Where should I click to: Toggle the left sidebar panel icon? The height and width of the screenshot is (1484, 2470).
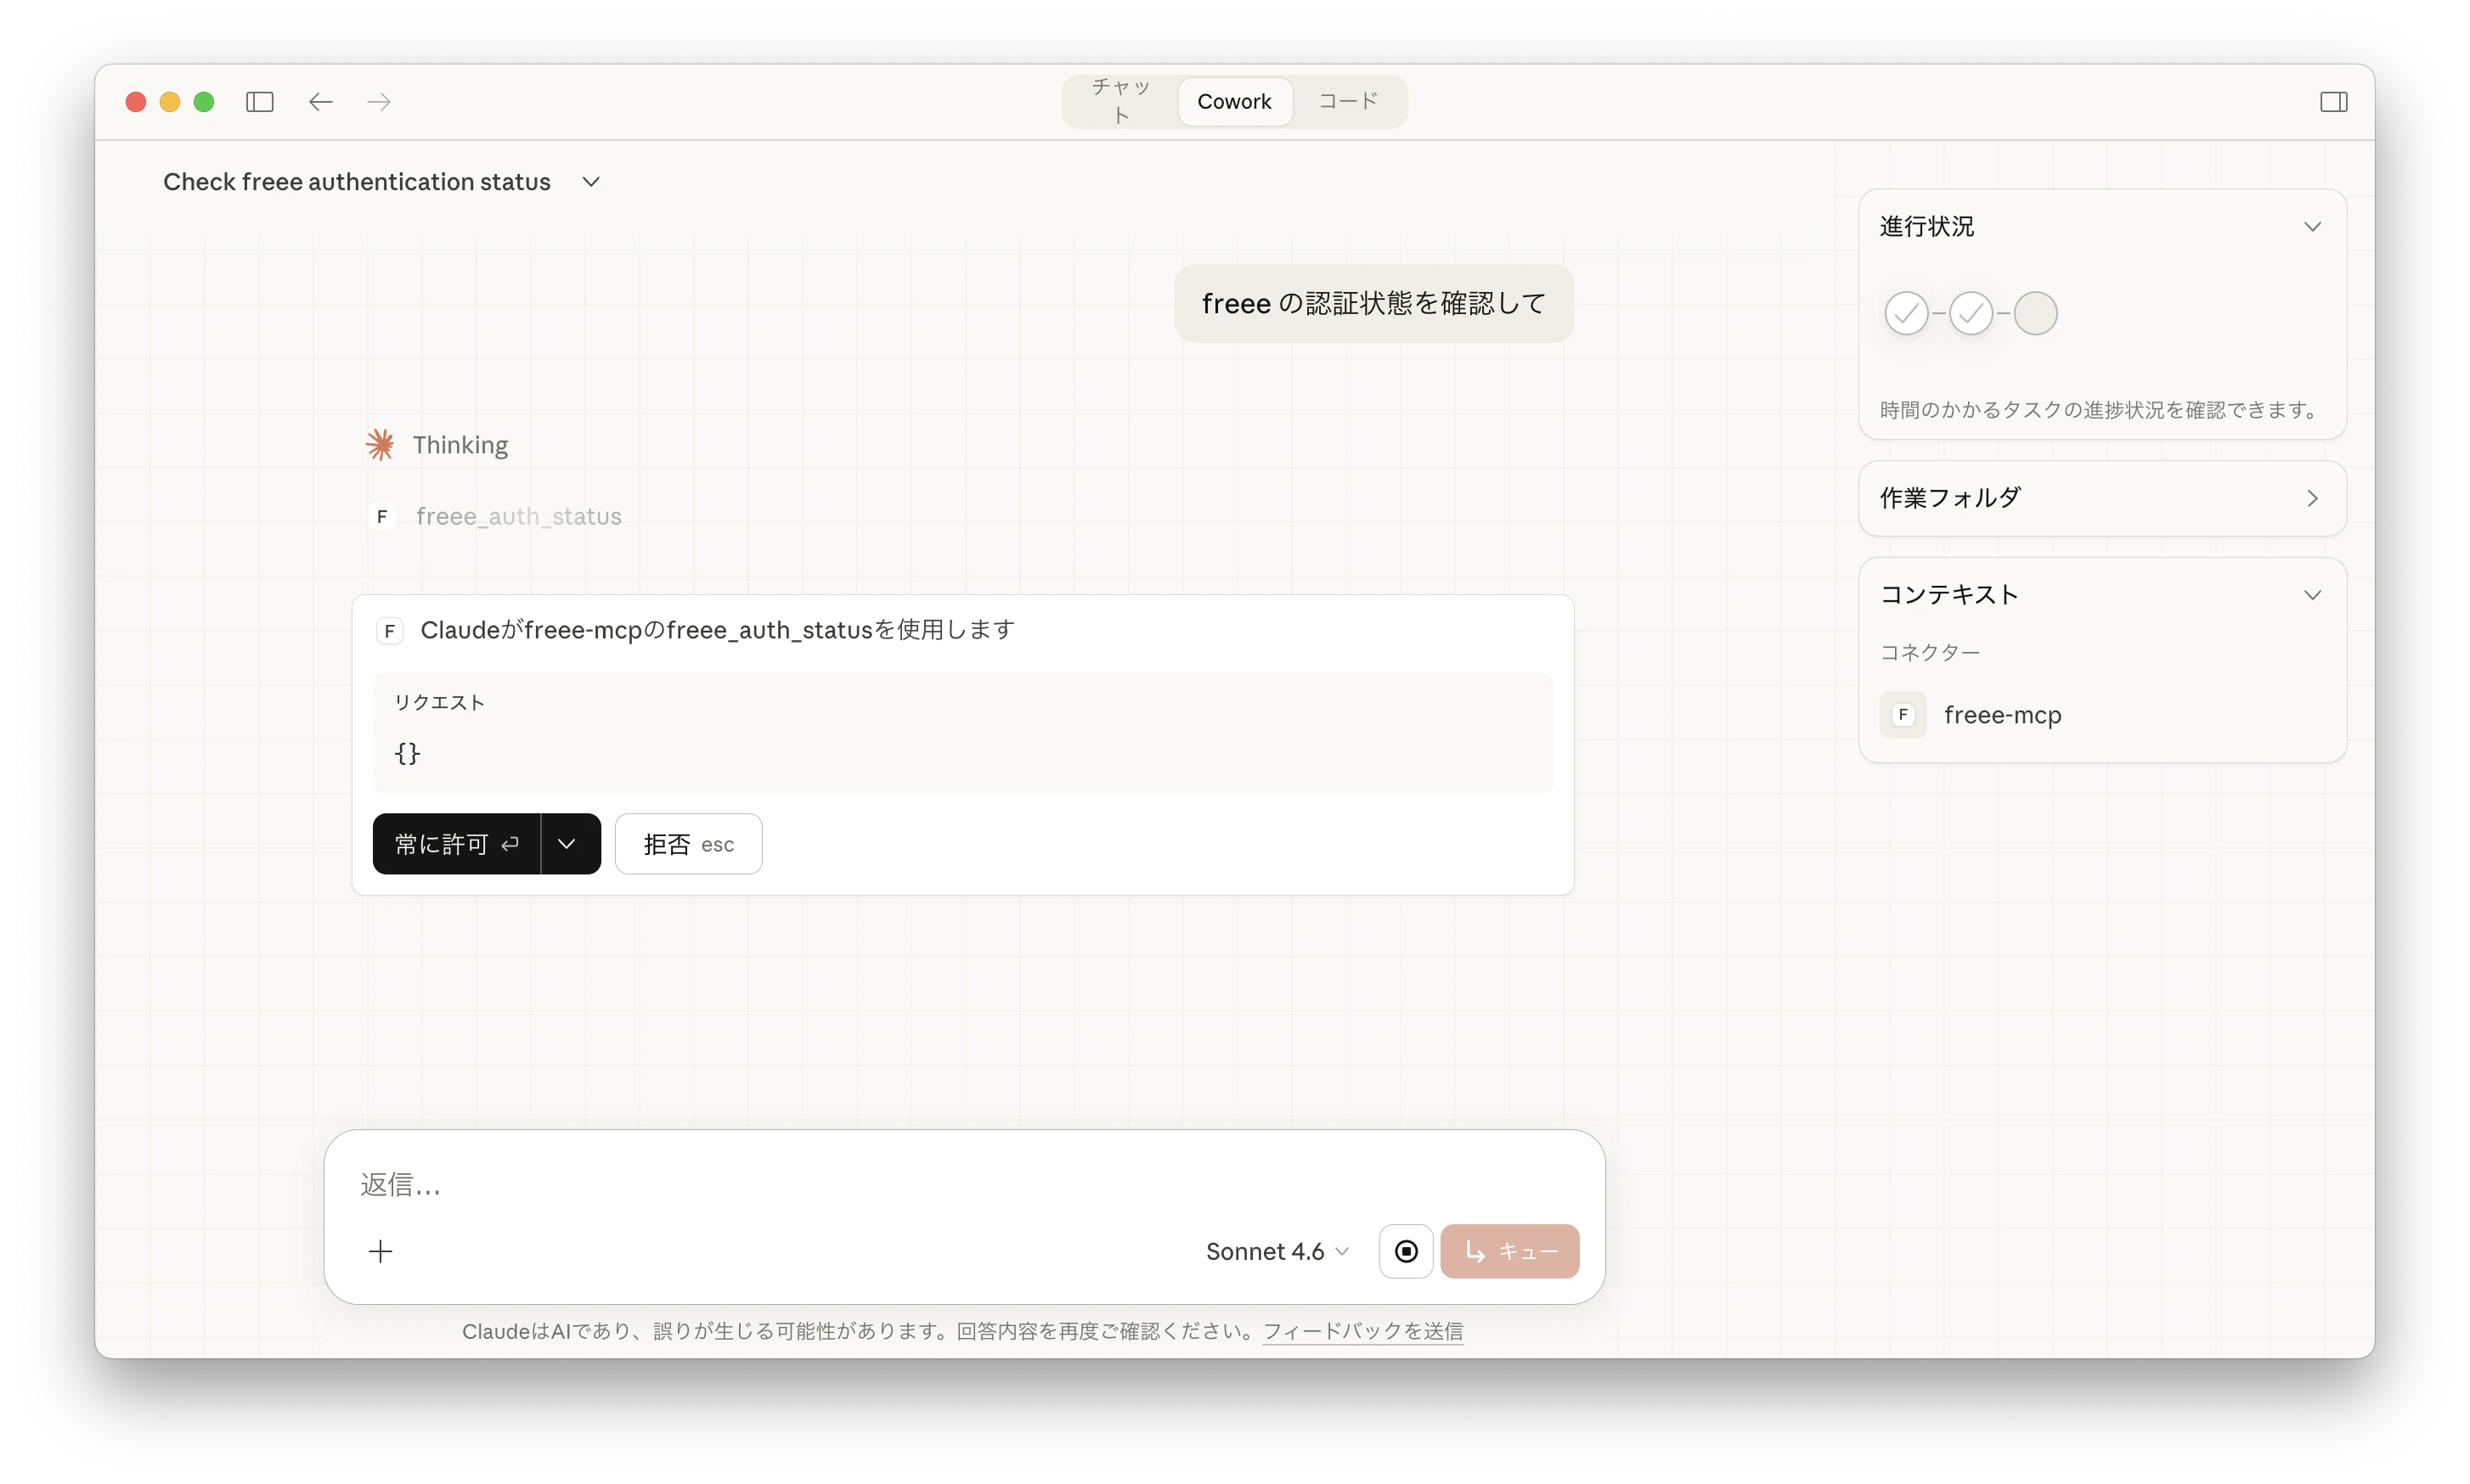tap(260, 102)
